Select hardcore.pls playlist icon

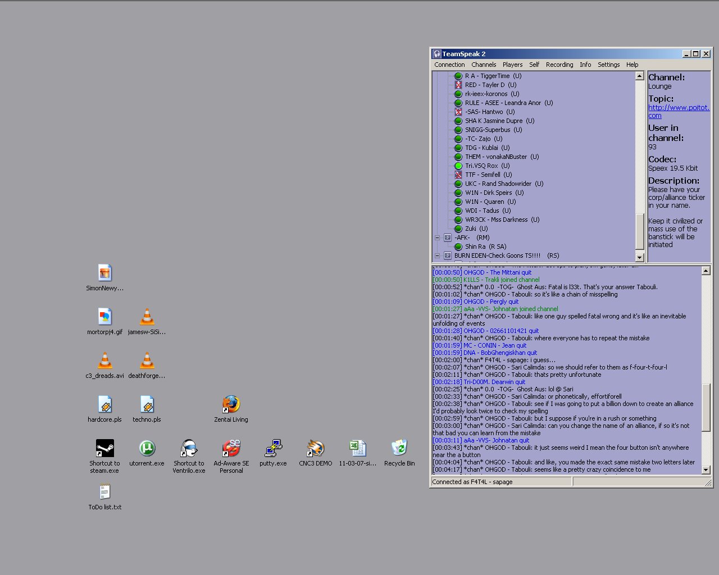(105, 404)
